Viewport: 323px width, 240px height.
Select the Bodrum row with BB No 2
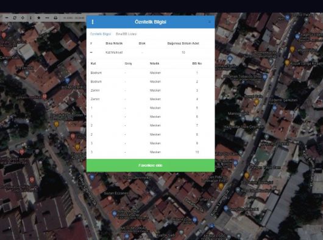tap(151, 81)
